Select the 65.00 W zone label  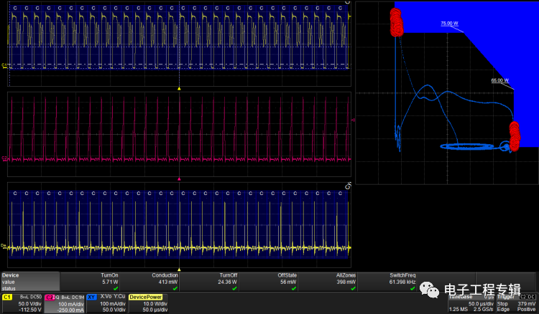click(499, 80)
